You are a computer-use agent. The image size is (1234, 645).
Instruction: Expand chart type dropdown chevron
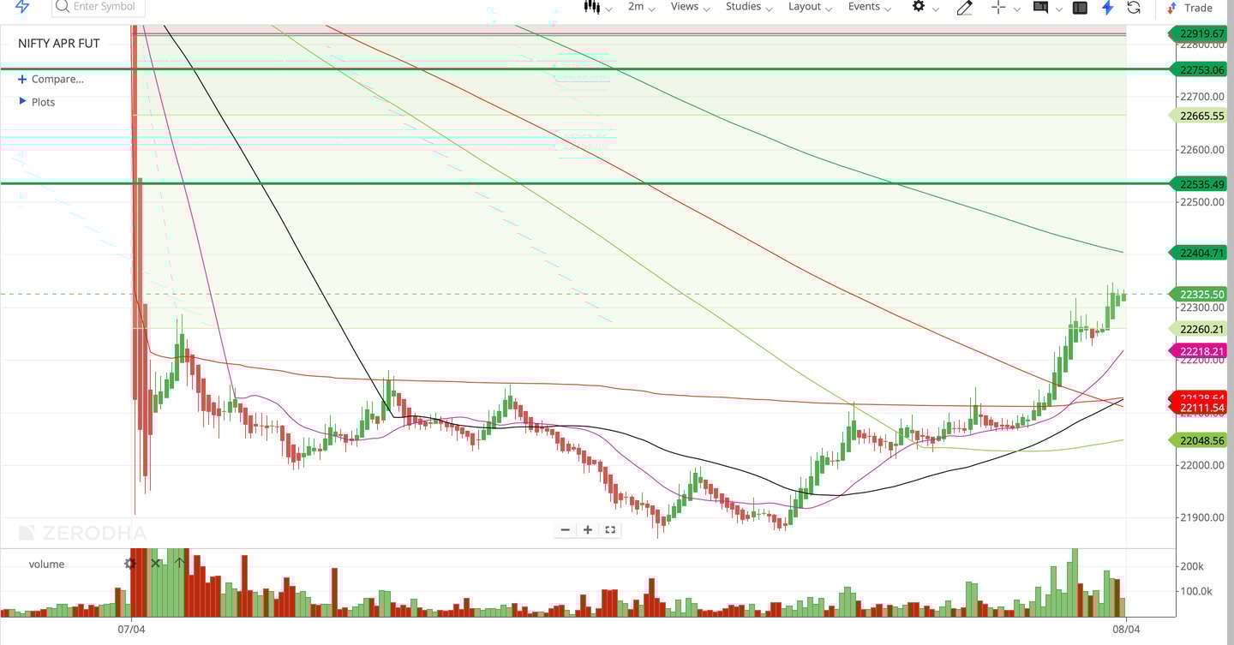point(608,9)
